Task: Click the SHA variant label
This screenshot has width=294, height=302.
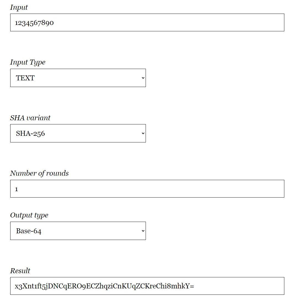Action: (x=30, y=118)
